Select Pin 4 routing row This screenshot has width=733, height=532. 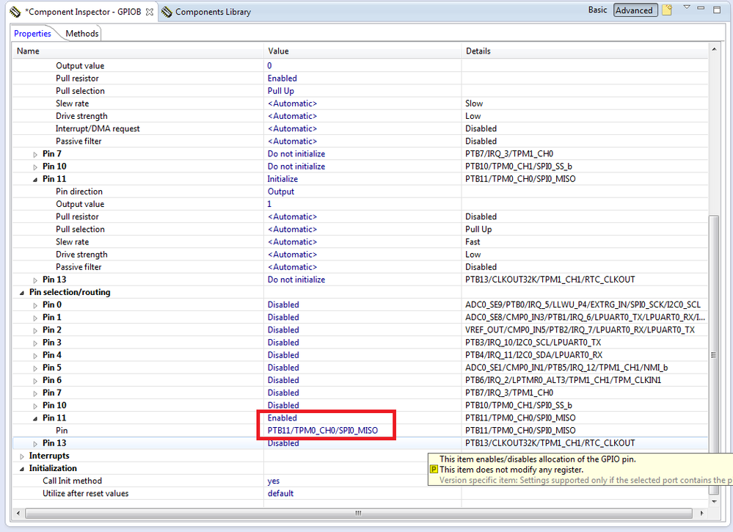click(x=360, y=355)
